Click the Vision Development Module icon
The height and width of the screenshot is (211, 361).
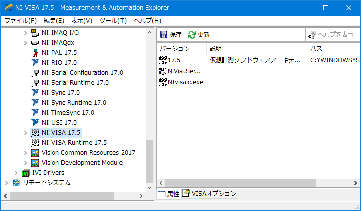(x=35, y=163)
